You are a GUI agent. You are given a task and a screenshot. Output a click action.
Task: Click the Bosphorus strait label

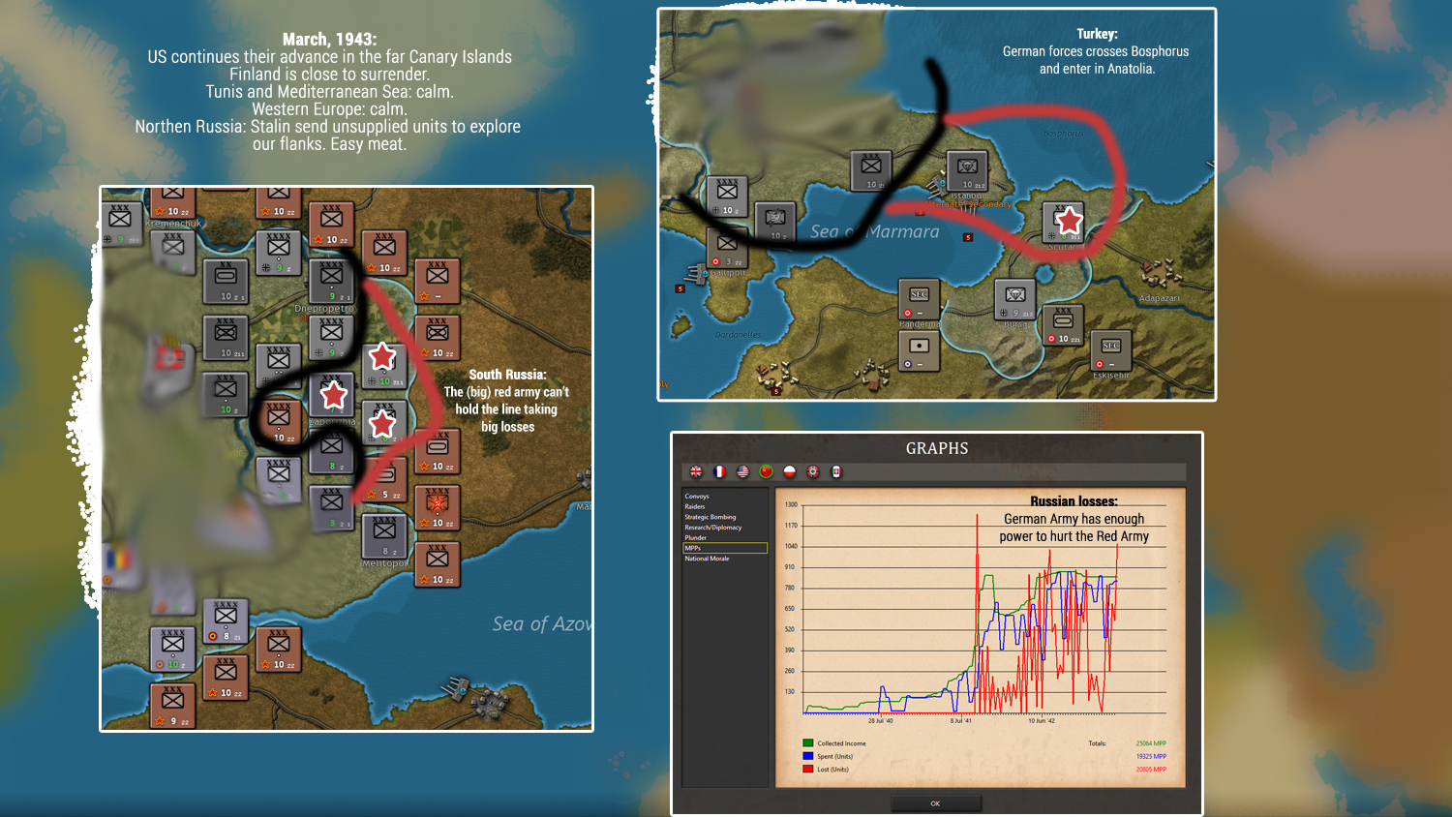(1063, 134)
